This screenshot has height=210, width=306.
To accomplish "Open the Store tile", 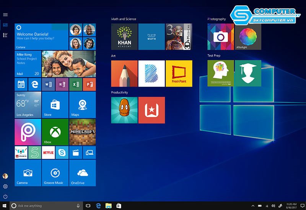I will (x=55, y=105).
